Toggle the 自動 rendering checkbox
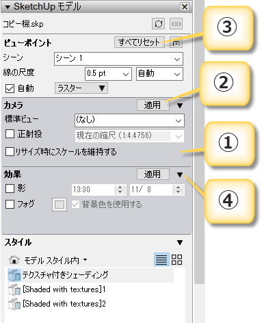Screen dimensions: 264x323 (10, 88)
